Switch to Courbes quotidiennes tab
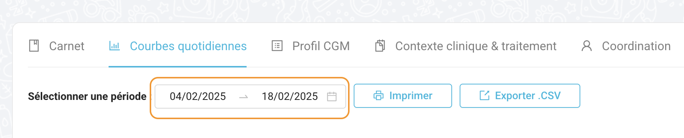 click(x=178, y=46)
